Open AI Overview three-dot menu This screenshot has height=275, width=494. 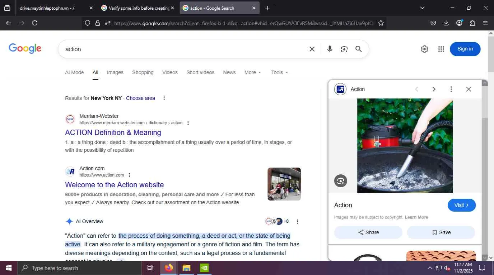[297, 222]
